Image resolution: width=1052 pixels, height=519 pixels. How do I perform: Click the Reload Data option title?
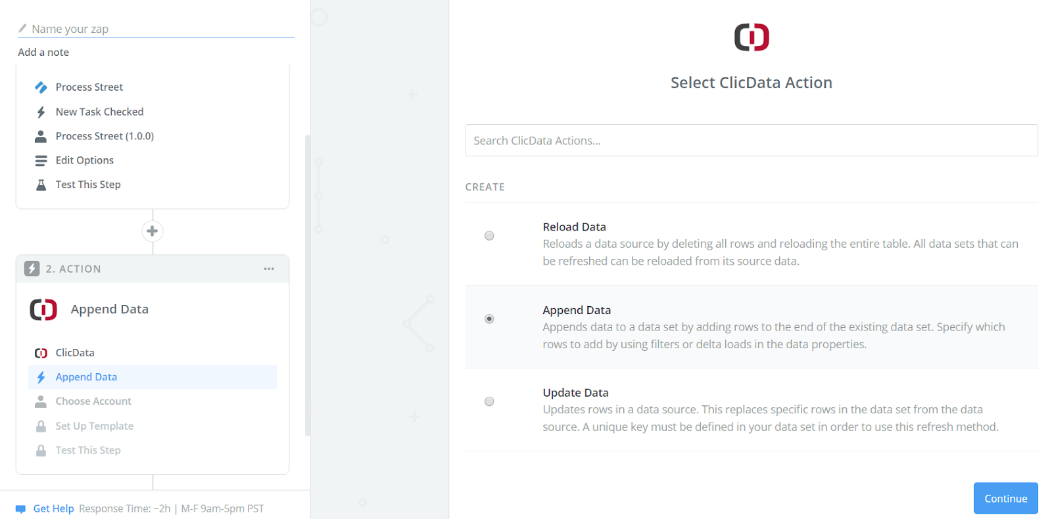click(574, 227)
